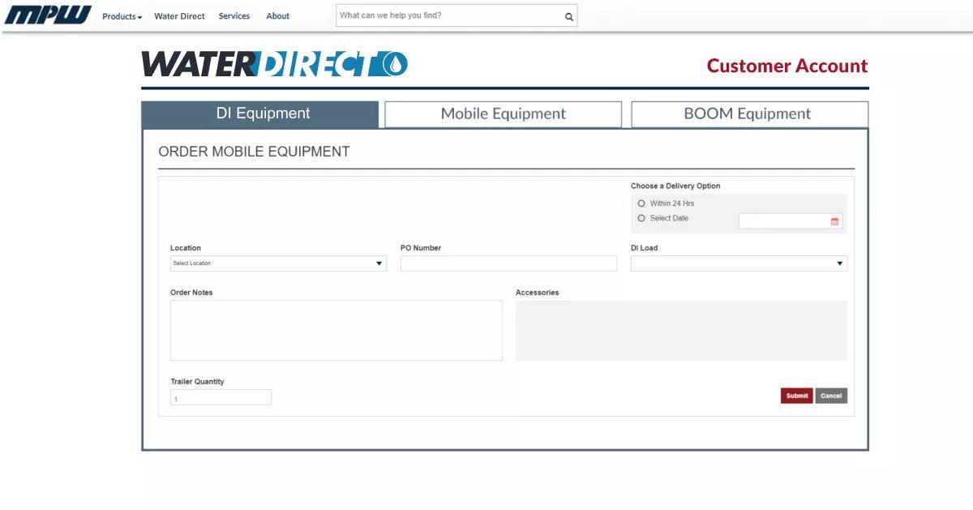The height and width of the screenshot is (510, 973).
Task: Select the Within 24 Hrs option
Action: click(641, 204)
